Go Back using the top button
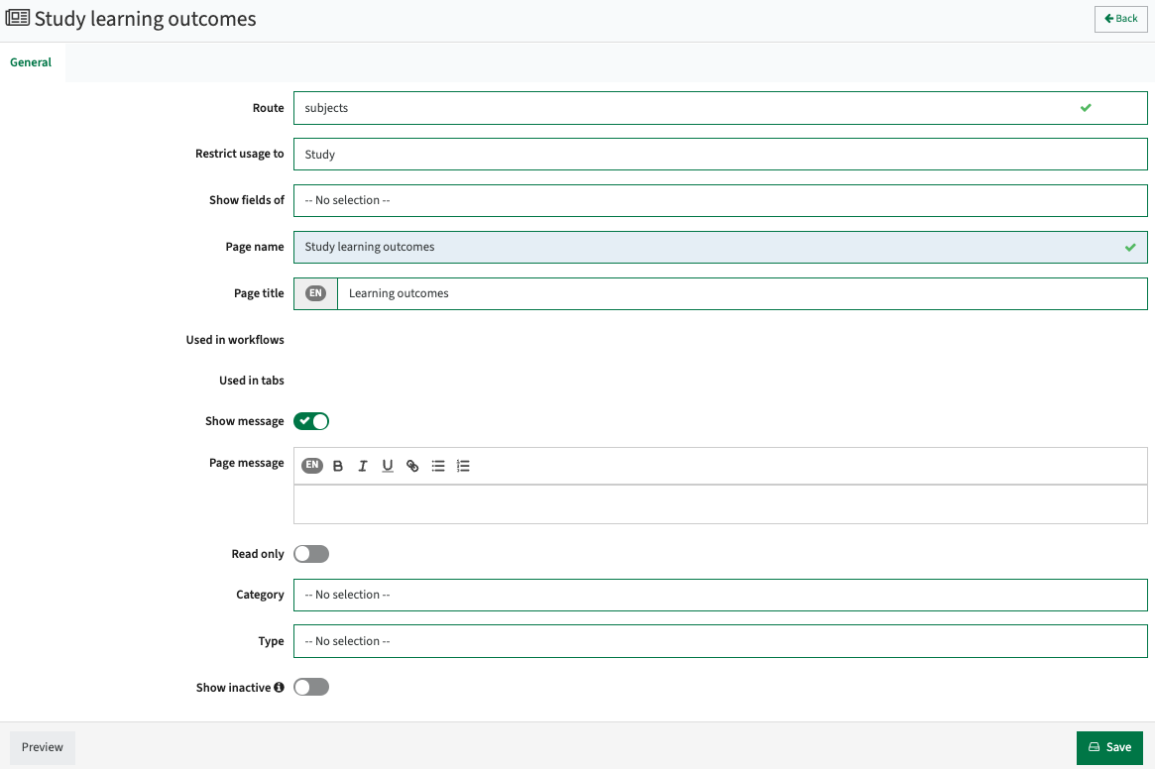 pyautogui.click(x=1120, y=19)
